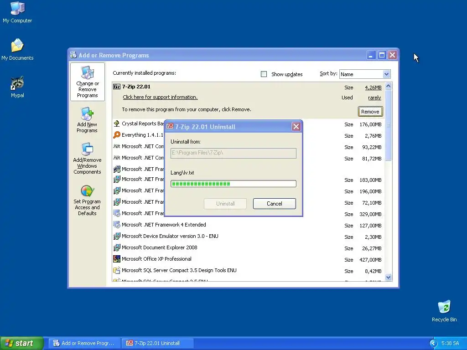Image resolution: width=467 pixels, height=350 pixels.
Task: Select Microsoft SQL Server Compact 3.5 Design Tools ENU
Action: point(249,270)
